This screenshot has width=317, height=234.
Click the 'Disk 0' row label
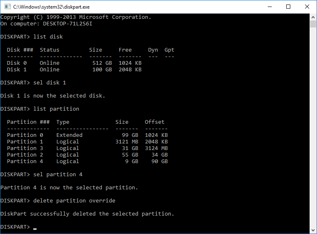tap(17, 63)
